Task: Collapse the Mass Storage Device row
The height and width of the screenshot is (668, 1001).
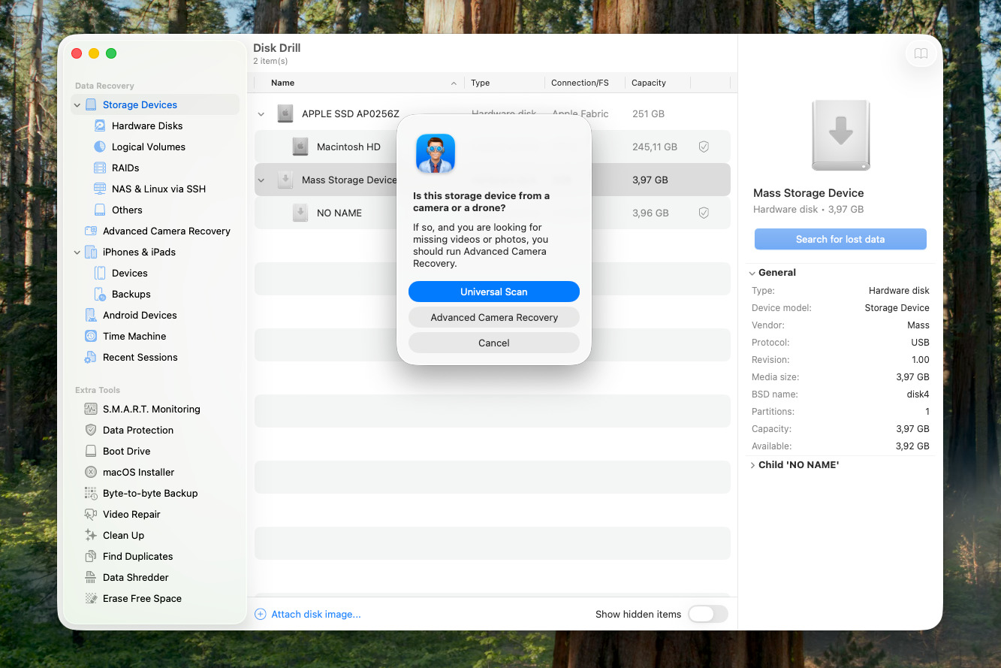Action: [261, 180]
